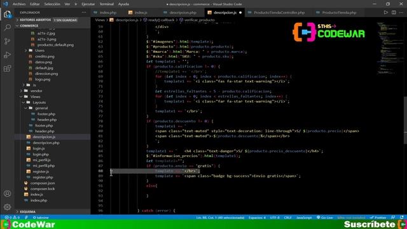Viewport: 407px width, 229px height.
Task: Change language mode JavaScript indicator
Action: tap(304, 218)
